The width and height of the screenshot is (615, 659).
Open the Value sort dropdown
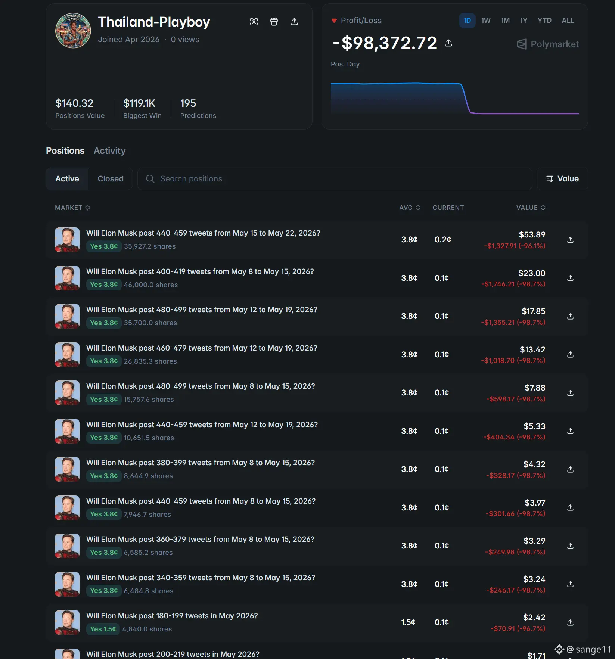(562, 179)
